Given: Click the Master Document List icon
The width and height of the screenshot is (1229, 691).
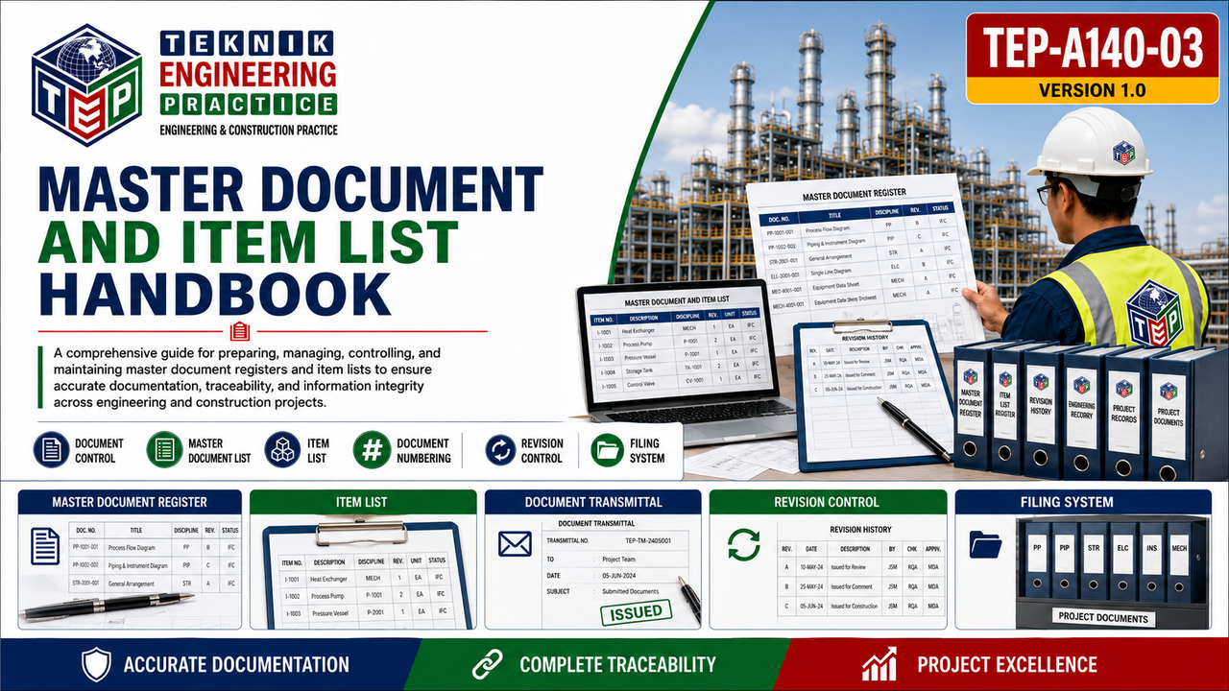Looking at the screenshot, I should (x=164, y=450).
